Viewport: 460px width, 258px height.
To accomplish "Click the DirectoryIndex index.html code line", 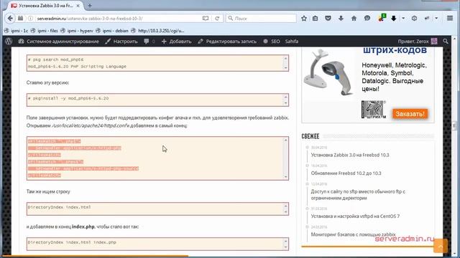I will click(60, 207).
